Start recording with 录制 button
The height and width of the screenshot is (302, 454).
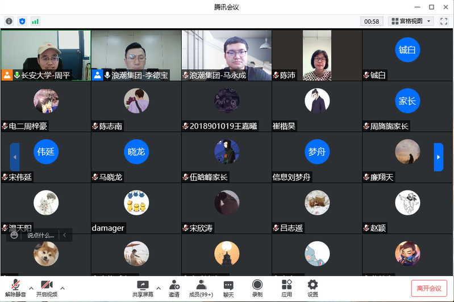click(257, 288)
